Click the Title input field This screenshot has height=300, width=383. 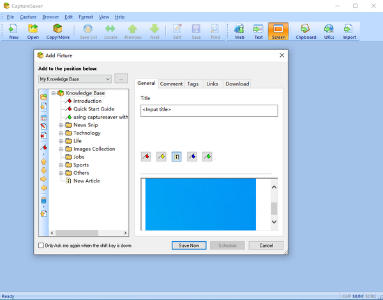tap(209, 110)
